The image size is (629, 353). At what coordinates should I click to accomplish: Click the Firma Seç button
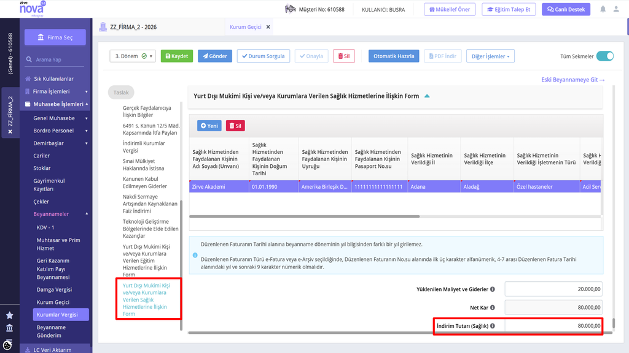(x=55, y=37)
